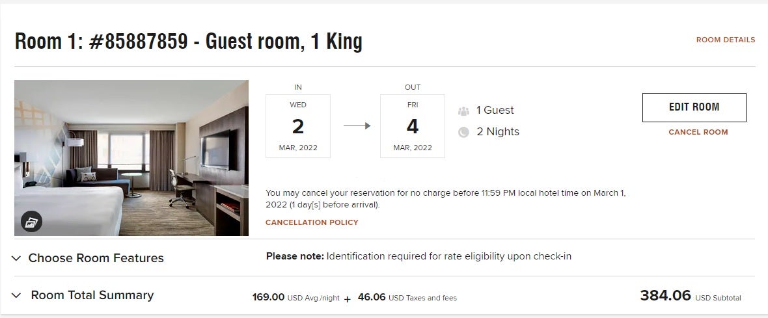Click the Cancel Room link
The image size is (768, 318).
pos(698,132)
